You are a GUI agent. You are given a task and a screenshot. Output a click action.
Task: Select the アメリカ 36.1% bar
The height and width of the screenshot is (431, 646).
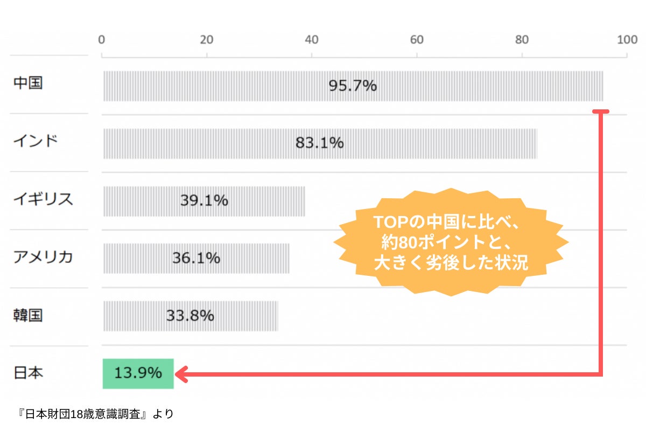[196, 259]
